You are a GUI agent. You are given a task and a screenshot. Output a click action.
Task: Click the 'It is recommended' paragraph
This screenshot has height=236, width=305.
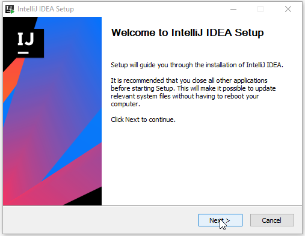click(x=193, y=92)
